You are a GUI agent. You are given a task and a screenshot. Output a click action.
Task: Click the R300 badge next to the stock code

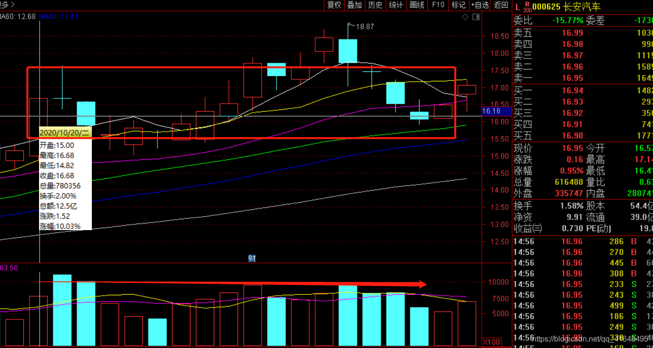pos(526,7)
